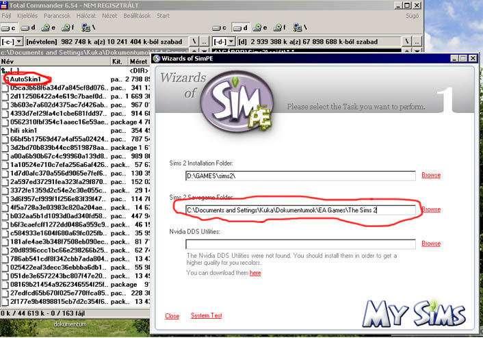This screenshot has height=338, width=483.
Task: Minimize the Total Commander window
Action: point(399,5)
